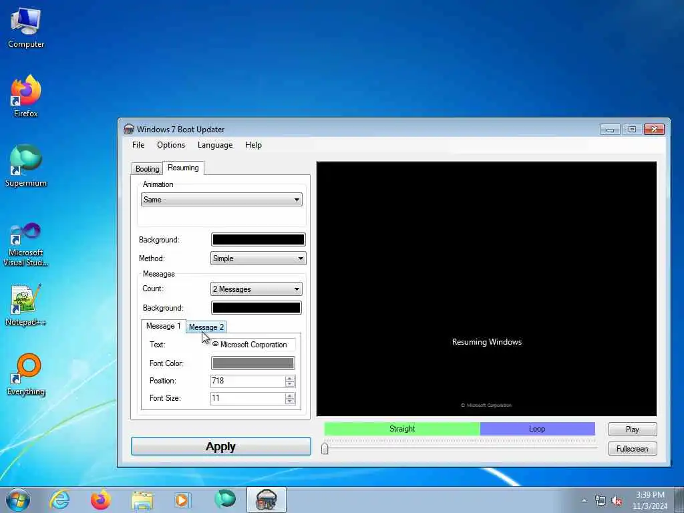Click the black boot preview area
Screen dimensions: 684x513
(486, 289)
